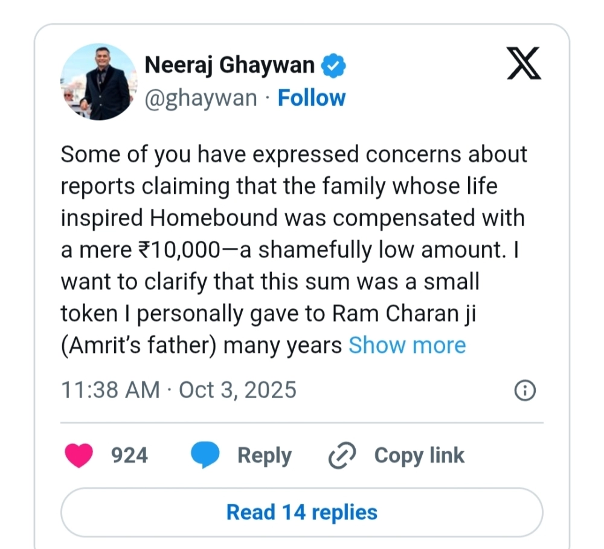604x549 pixels.
Task: Like the tweet with the heart icon
Action: [x=78, y=455]
